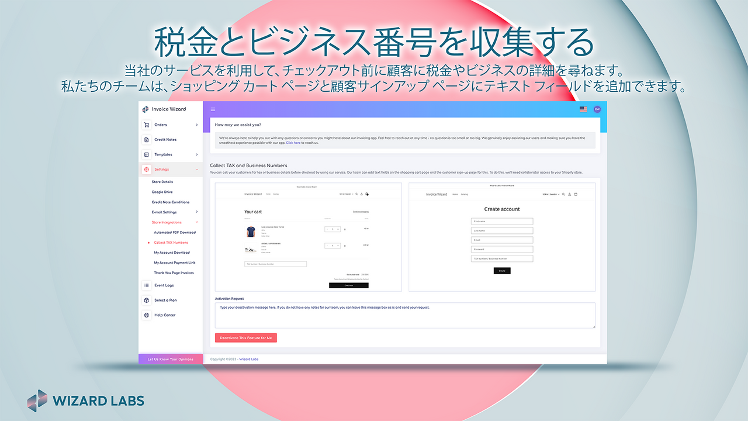This screenshot has height=421, width=748.
Task: Open Thank You Page Invoices
Action: 174,272
